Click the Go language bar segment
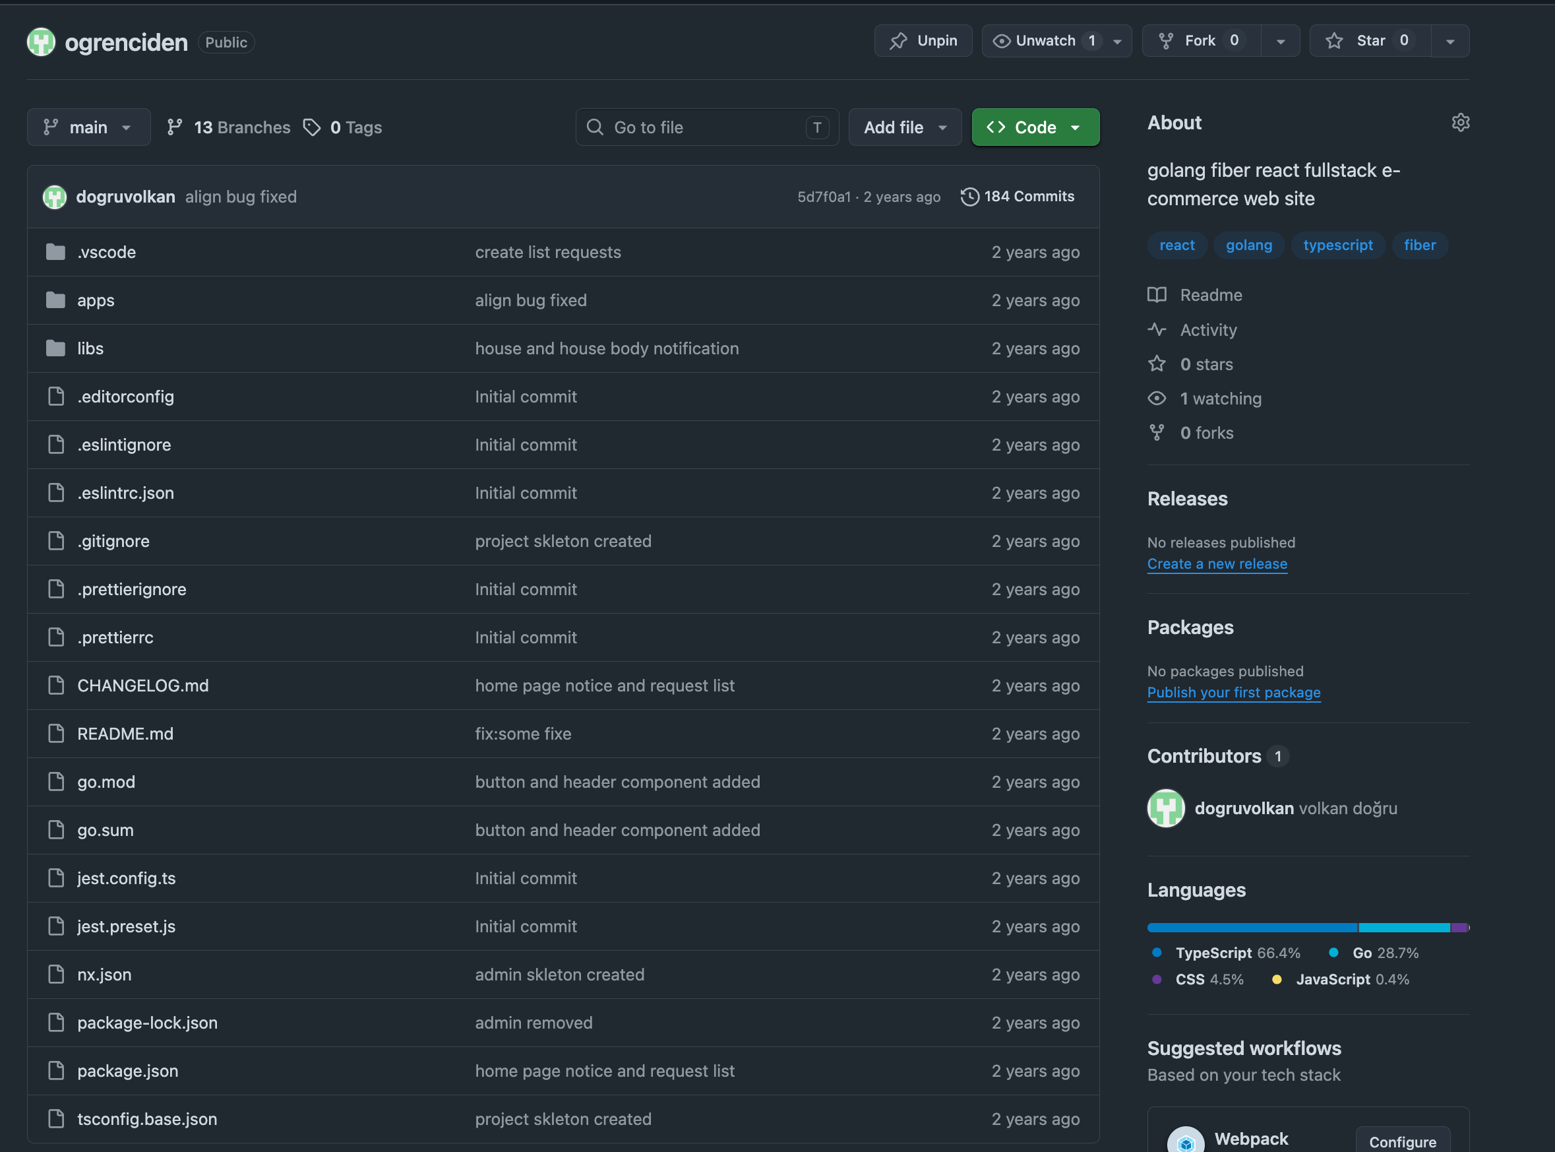The image size is (1555, 1152). click(x=1405, y=928)
